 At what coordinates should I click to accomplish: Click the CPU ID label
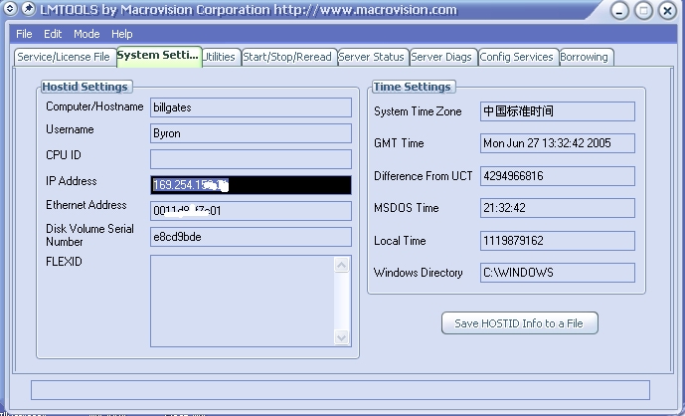(x=64, y=155)
